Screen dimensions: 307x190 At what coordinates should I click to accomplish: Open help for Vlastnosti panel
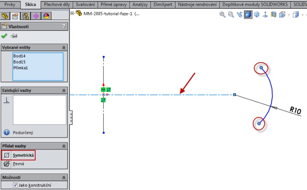pyautogui.click(x=63, y=26)
